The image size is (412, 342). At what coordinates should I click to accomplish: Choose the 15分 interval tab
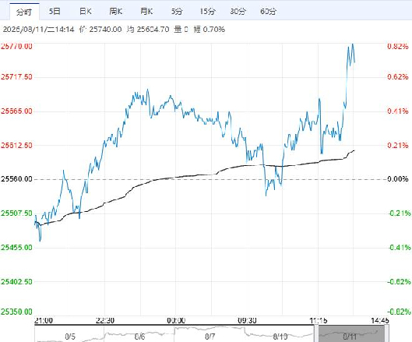coord(207,12)
